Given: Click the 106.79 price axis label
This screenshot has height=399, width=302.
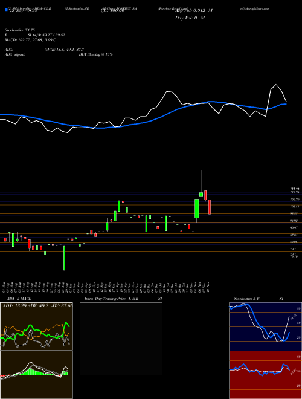Looking at the screenshot, I should click(295, 199).
